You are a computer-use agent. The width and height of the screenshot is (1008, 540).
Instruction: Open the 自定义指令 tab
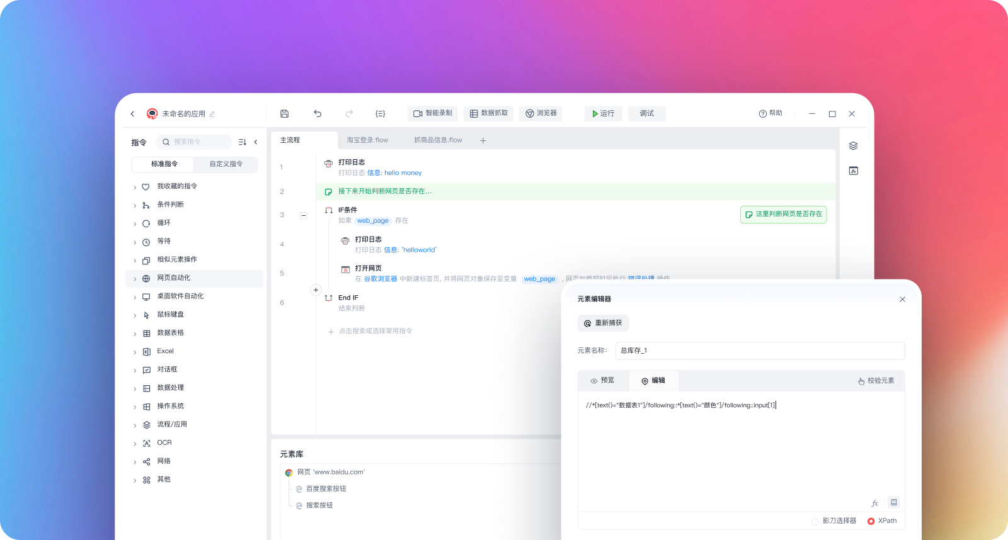tap(226, 164)
